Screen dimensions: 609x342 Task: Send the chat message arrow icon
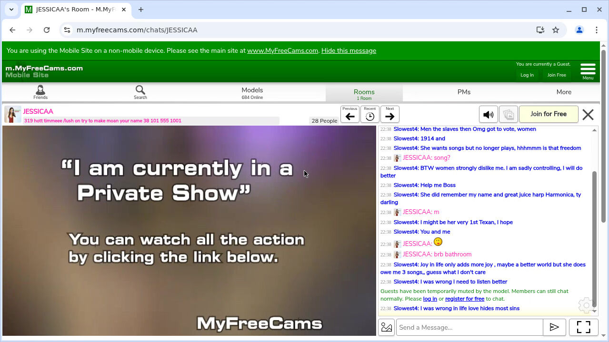point(554,327)
